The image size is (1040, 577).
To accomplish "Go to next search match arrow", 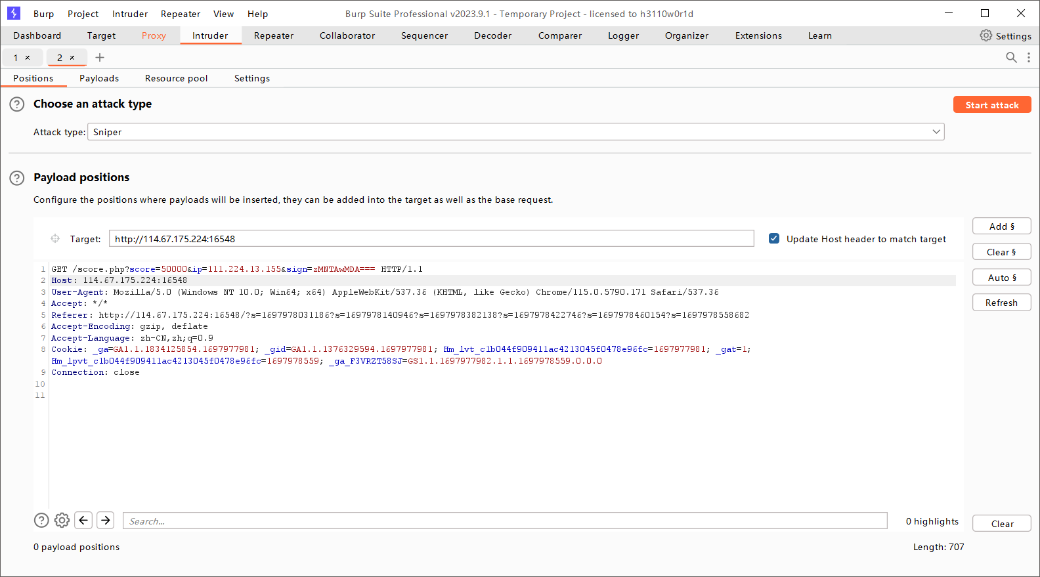I will coord(106,521).
